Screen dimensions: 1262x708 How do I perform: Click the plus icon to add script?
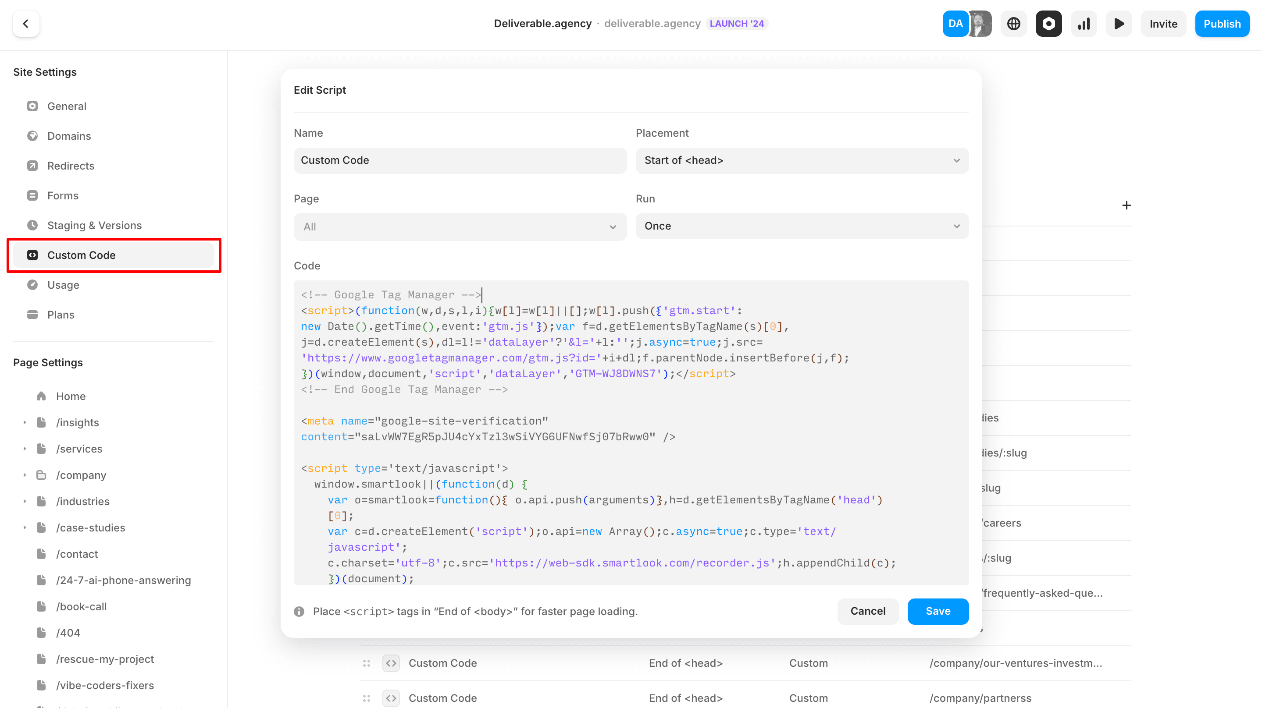pos(1127,205)
